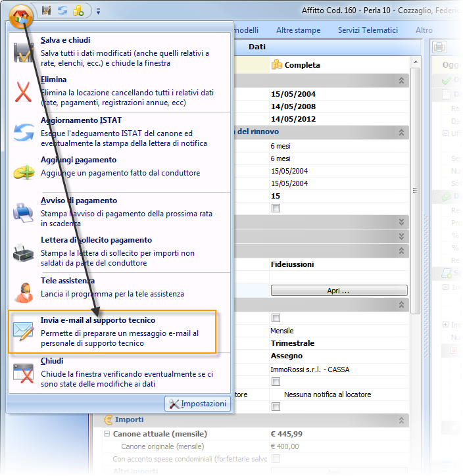Click the save-and-close quick access icon

tap(46, 11)
